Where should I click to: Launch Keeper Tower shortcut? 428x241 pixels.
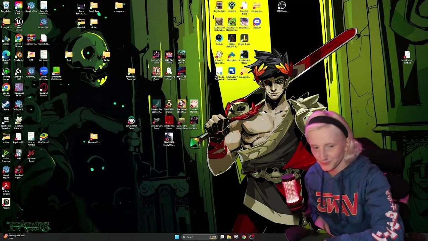[244, 39]
